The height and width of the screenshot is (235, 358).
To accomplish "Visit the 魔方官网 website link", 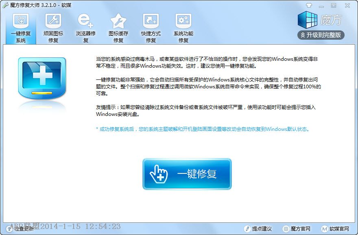I will point(297,229).
